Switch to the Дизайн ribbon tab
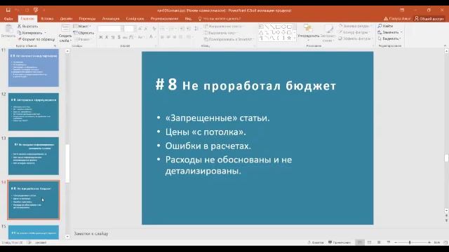 point(66,19)
